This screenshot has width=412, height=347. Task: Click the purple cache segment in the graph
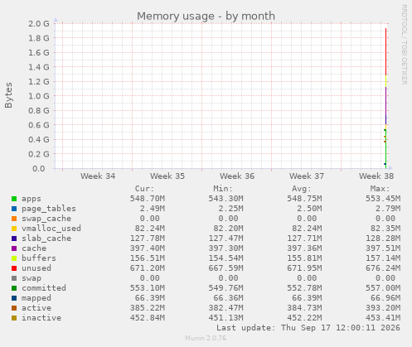(x=385, y=101)
